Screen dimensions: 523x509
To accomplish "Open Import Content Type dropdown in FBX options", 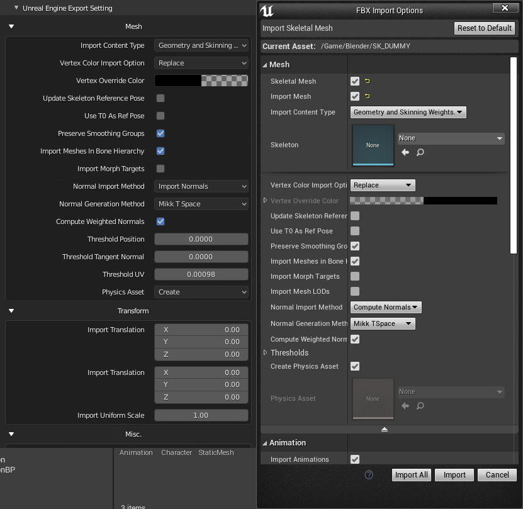I will 408,112.
